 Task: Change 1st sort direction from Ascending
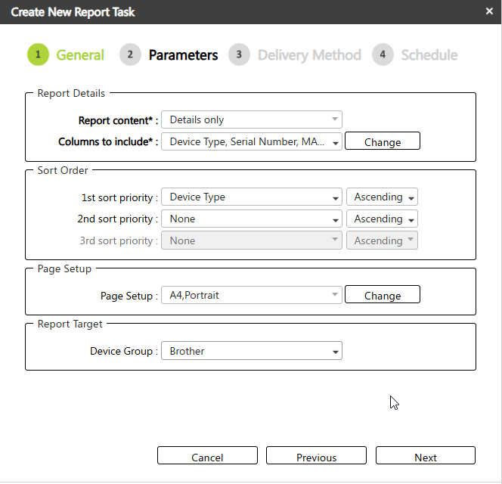382,197
